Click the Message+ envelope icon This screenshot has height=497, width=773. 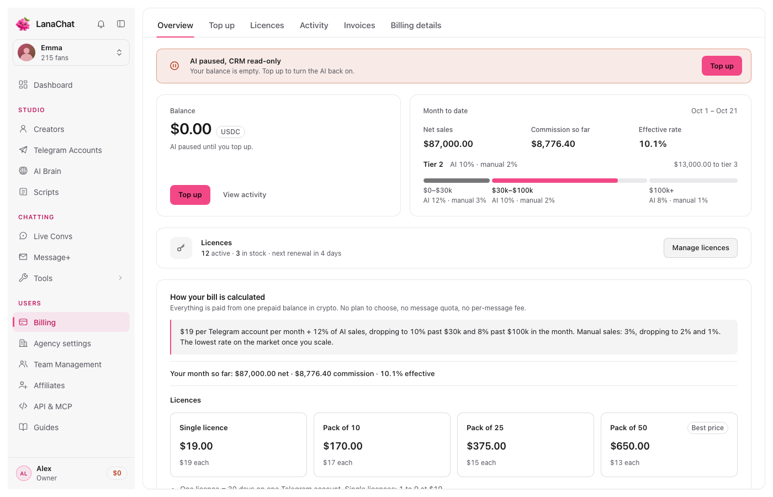point(23,257)
